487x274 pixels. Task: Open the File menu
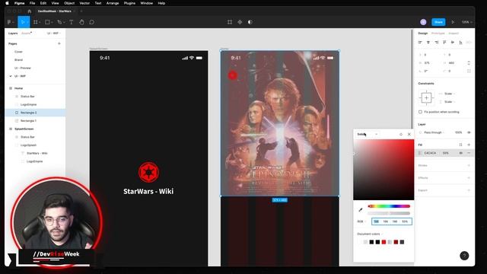(32, 3)
